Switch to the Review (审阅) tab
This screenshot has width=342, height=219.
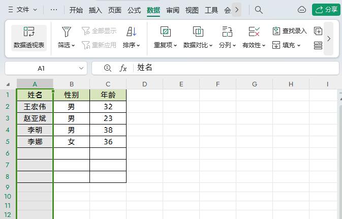pyautogui.click(x=173, y=10)
